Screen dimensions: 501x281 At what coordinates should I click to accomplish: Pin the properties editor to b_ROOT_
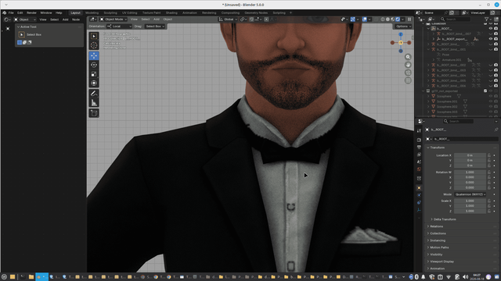coord(496,130)
